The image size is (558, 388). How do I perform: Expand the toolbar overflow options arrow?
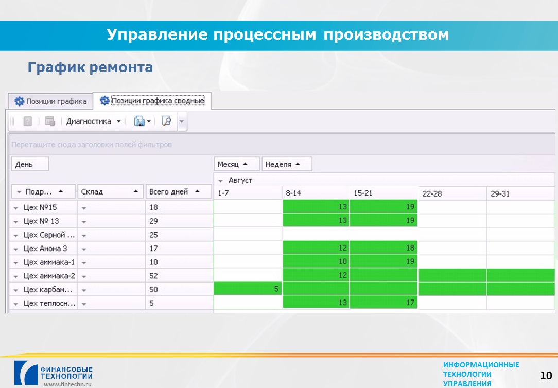(x=182, y=121)
